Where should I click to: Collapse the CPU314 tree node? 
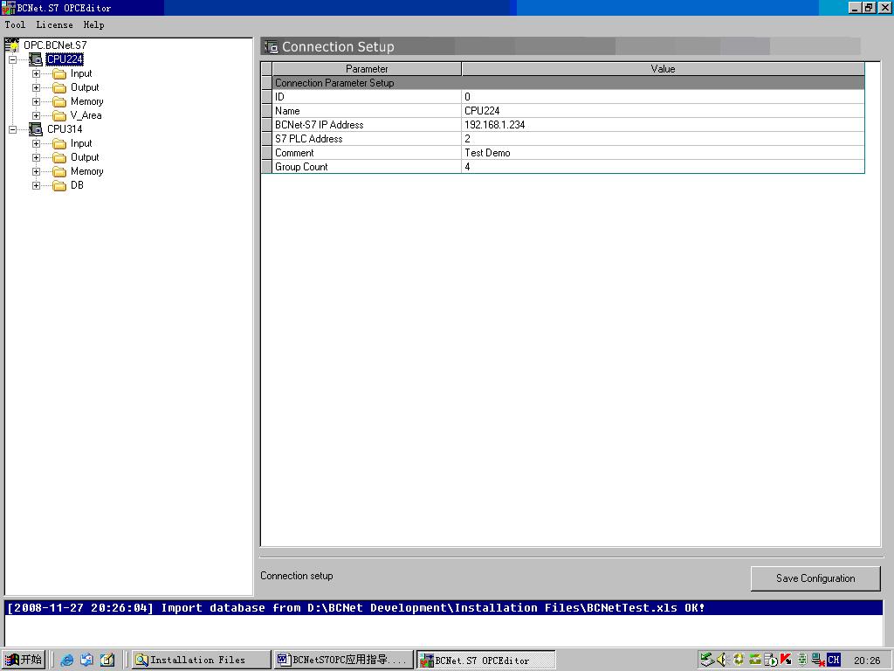(12, 129)
